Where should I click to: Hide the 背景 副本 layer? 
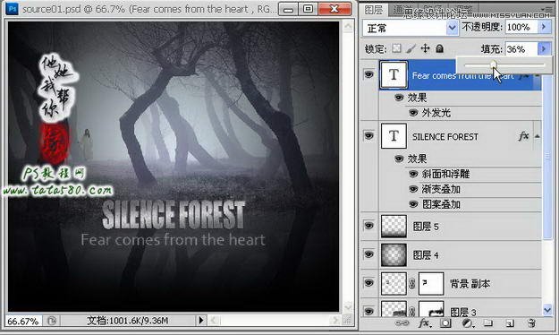368,283
